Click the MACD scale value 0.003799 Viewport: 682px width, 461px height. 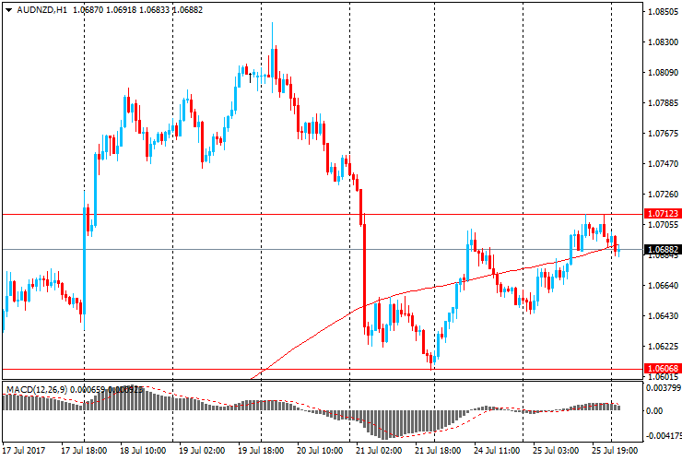click(664, 387)
